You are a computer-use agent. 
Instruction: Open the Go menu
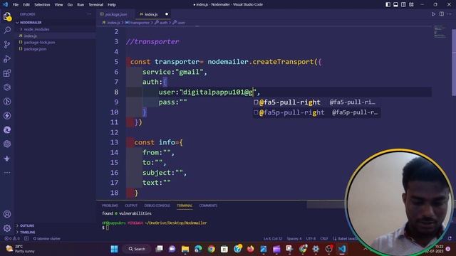point(70,5)
